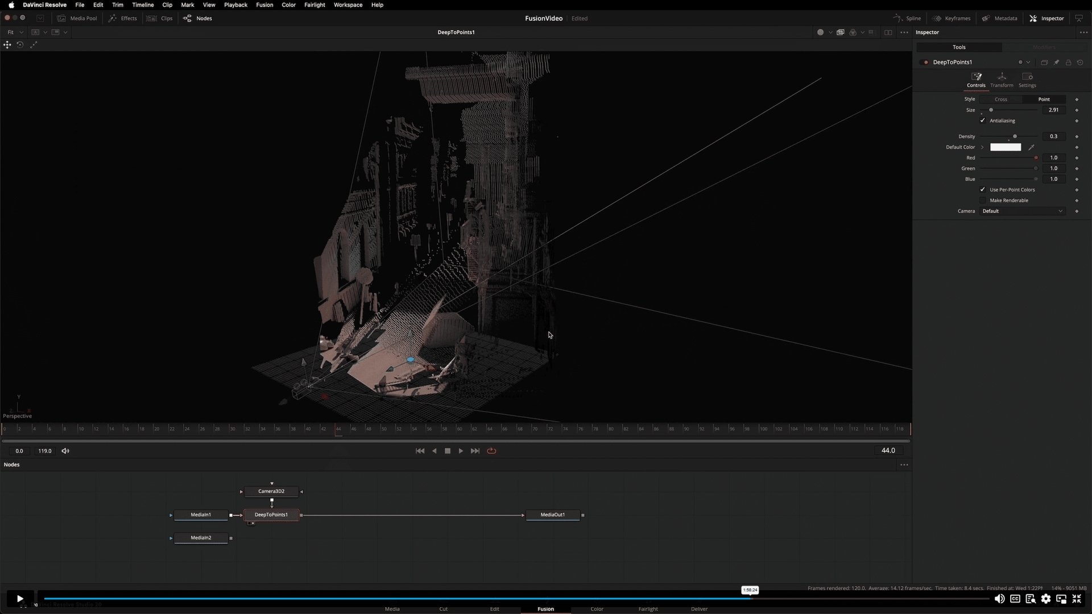Switch to the Color page

coord(597,608)
